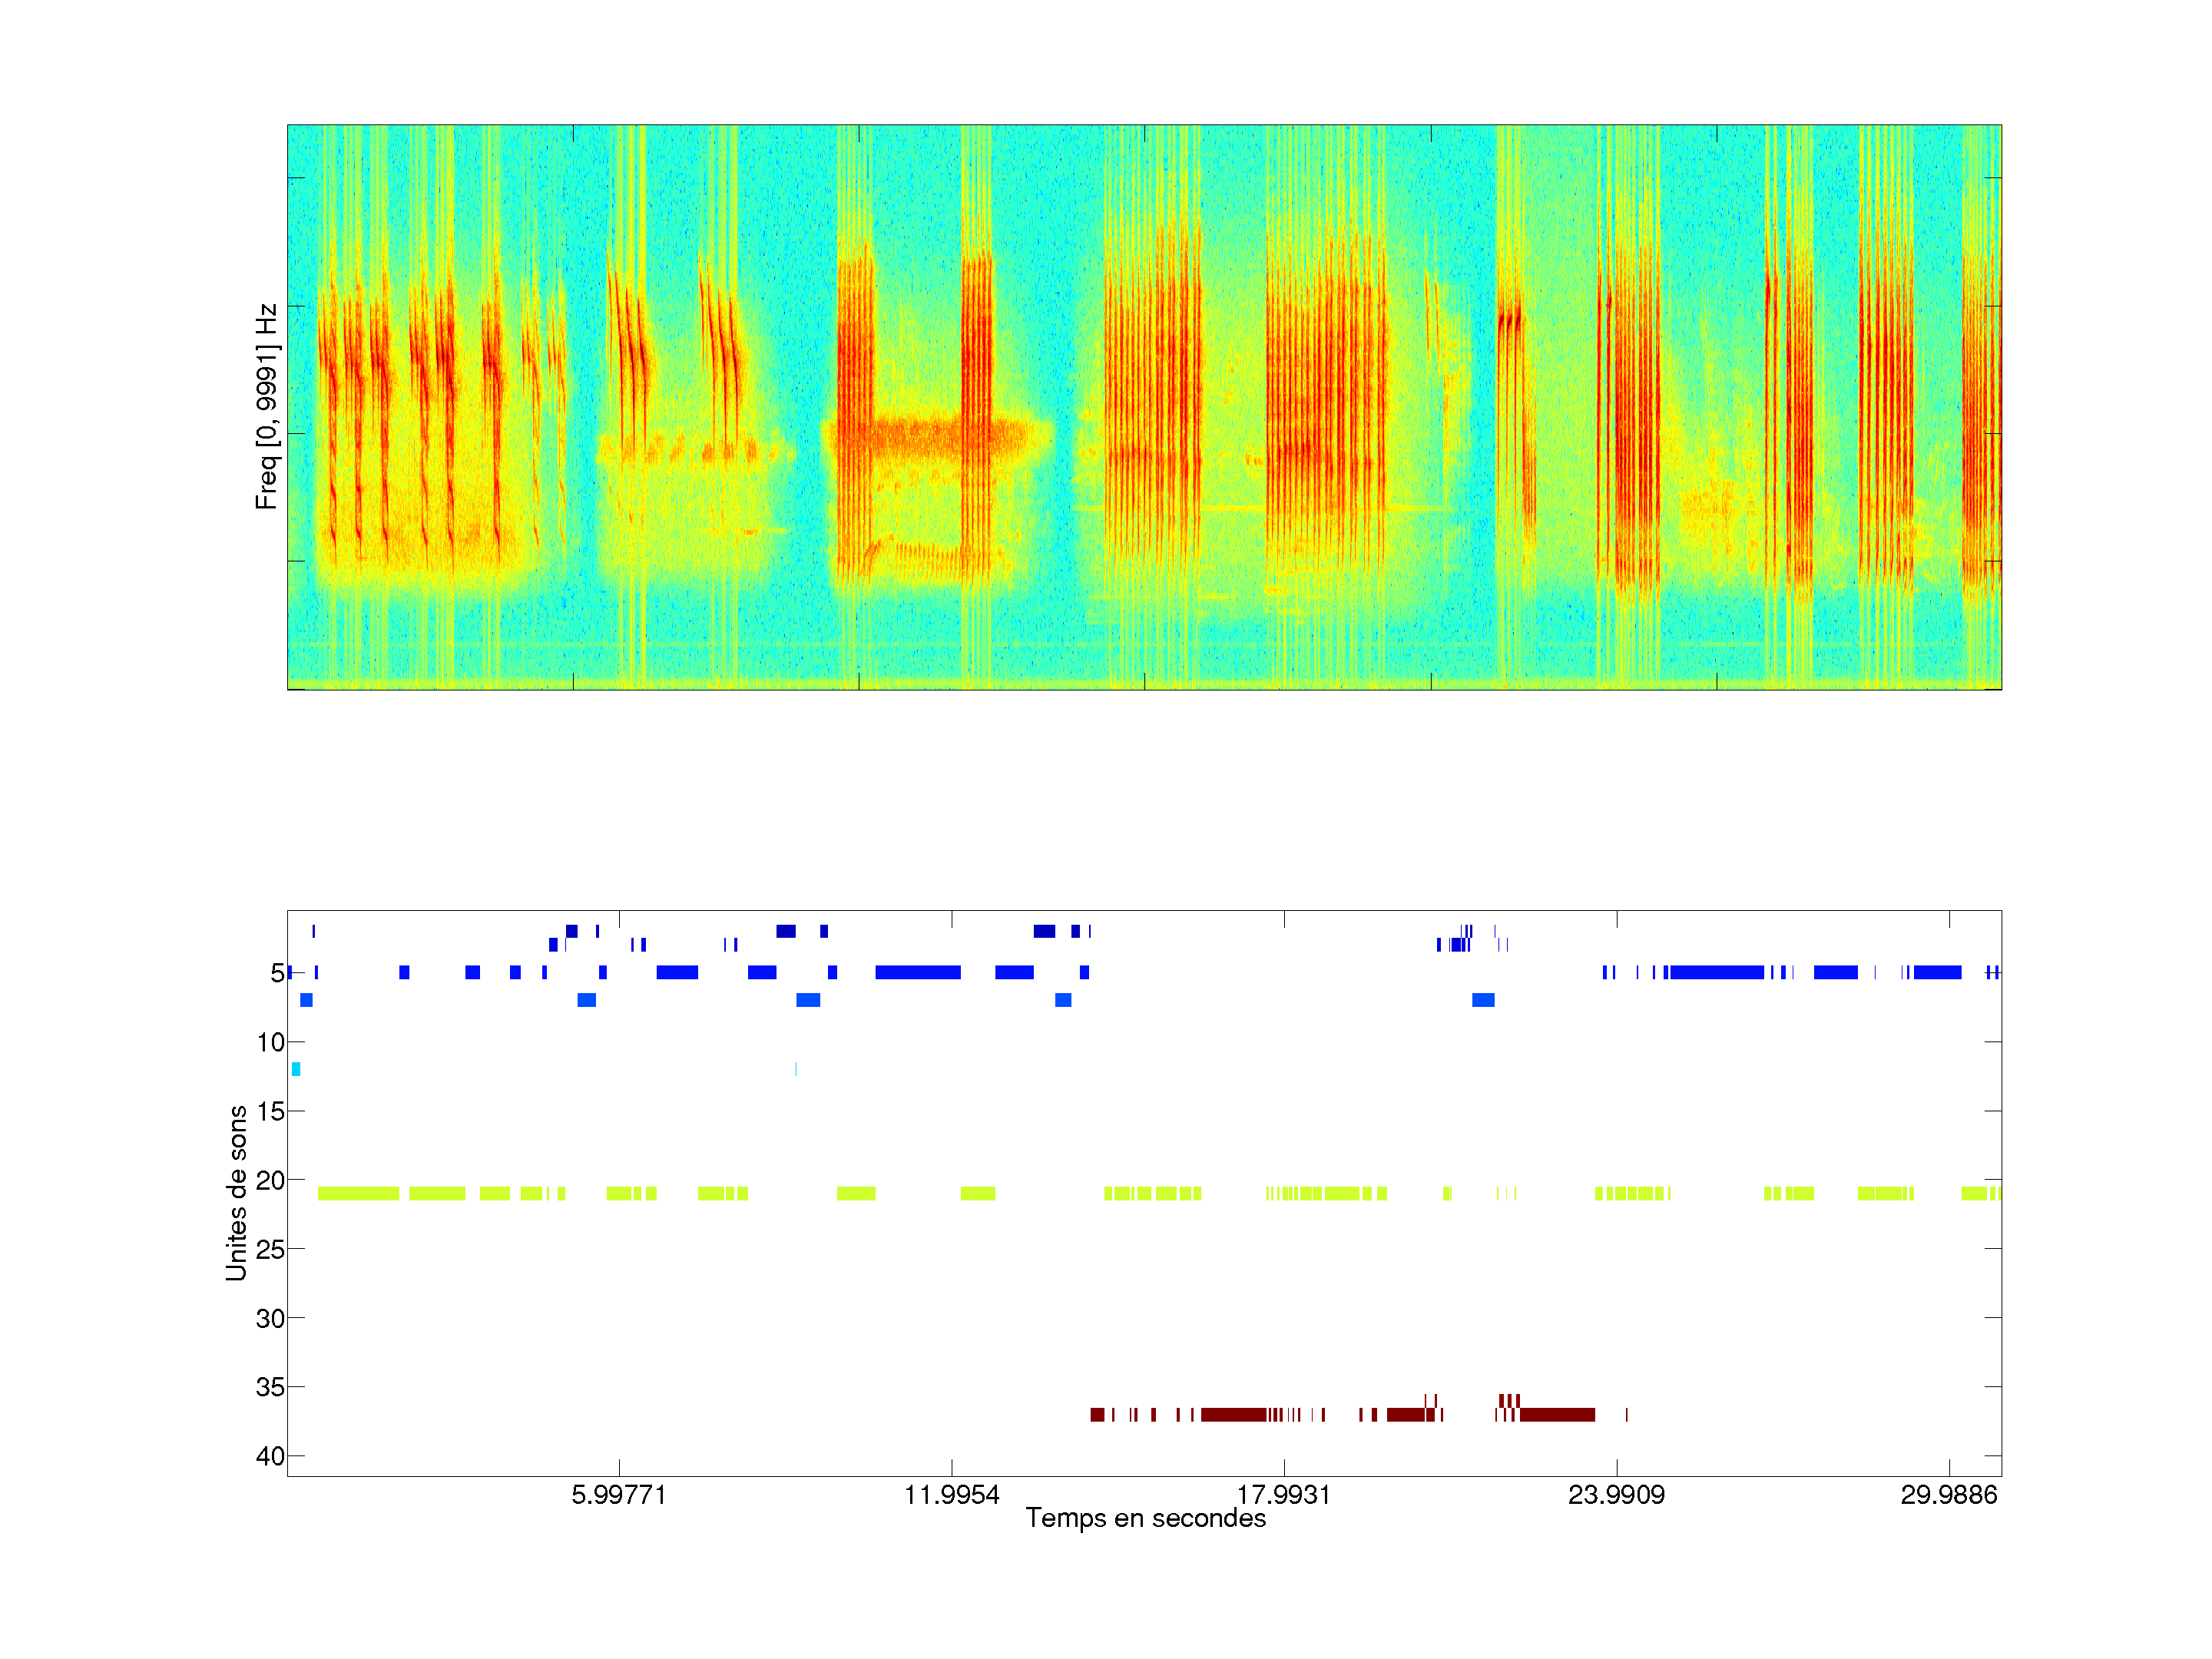The width and height of the screenshot is (2212, 1659).
Task: Click the light cyan segment near unit 12
Action: (296, 1069)
